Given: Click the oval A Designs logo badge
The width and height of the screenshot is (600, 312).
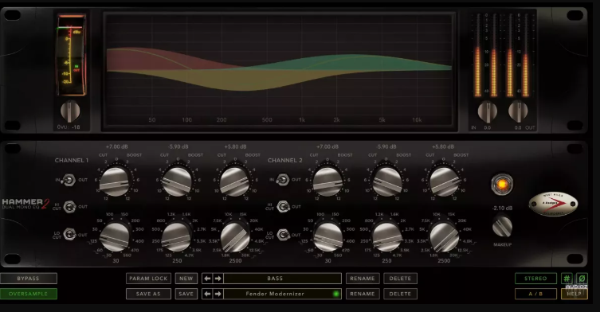Looking at the screenshot, I should pos(553,204).
